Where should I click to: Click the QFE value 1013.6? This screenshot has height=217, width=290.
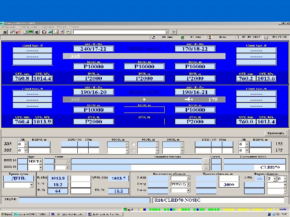coord(266,78)
